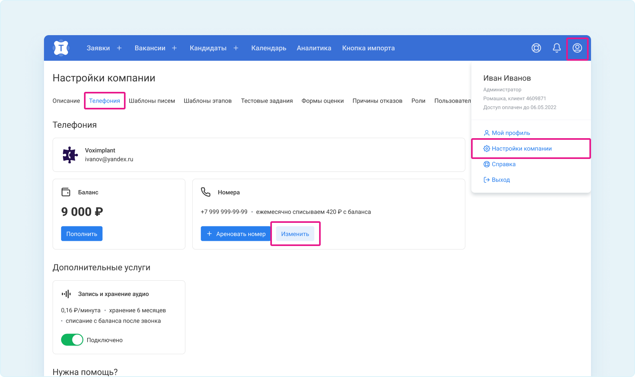Open notifications bell icon

pyautogui.click(x=557, y=48)
